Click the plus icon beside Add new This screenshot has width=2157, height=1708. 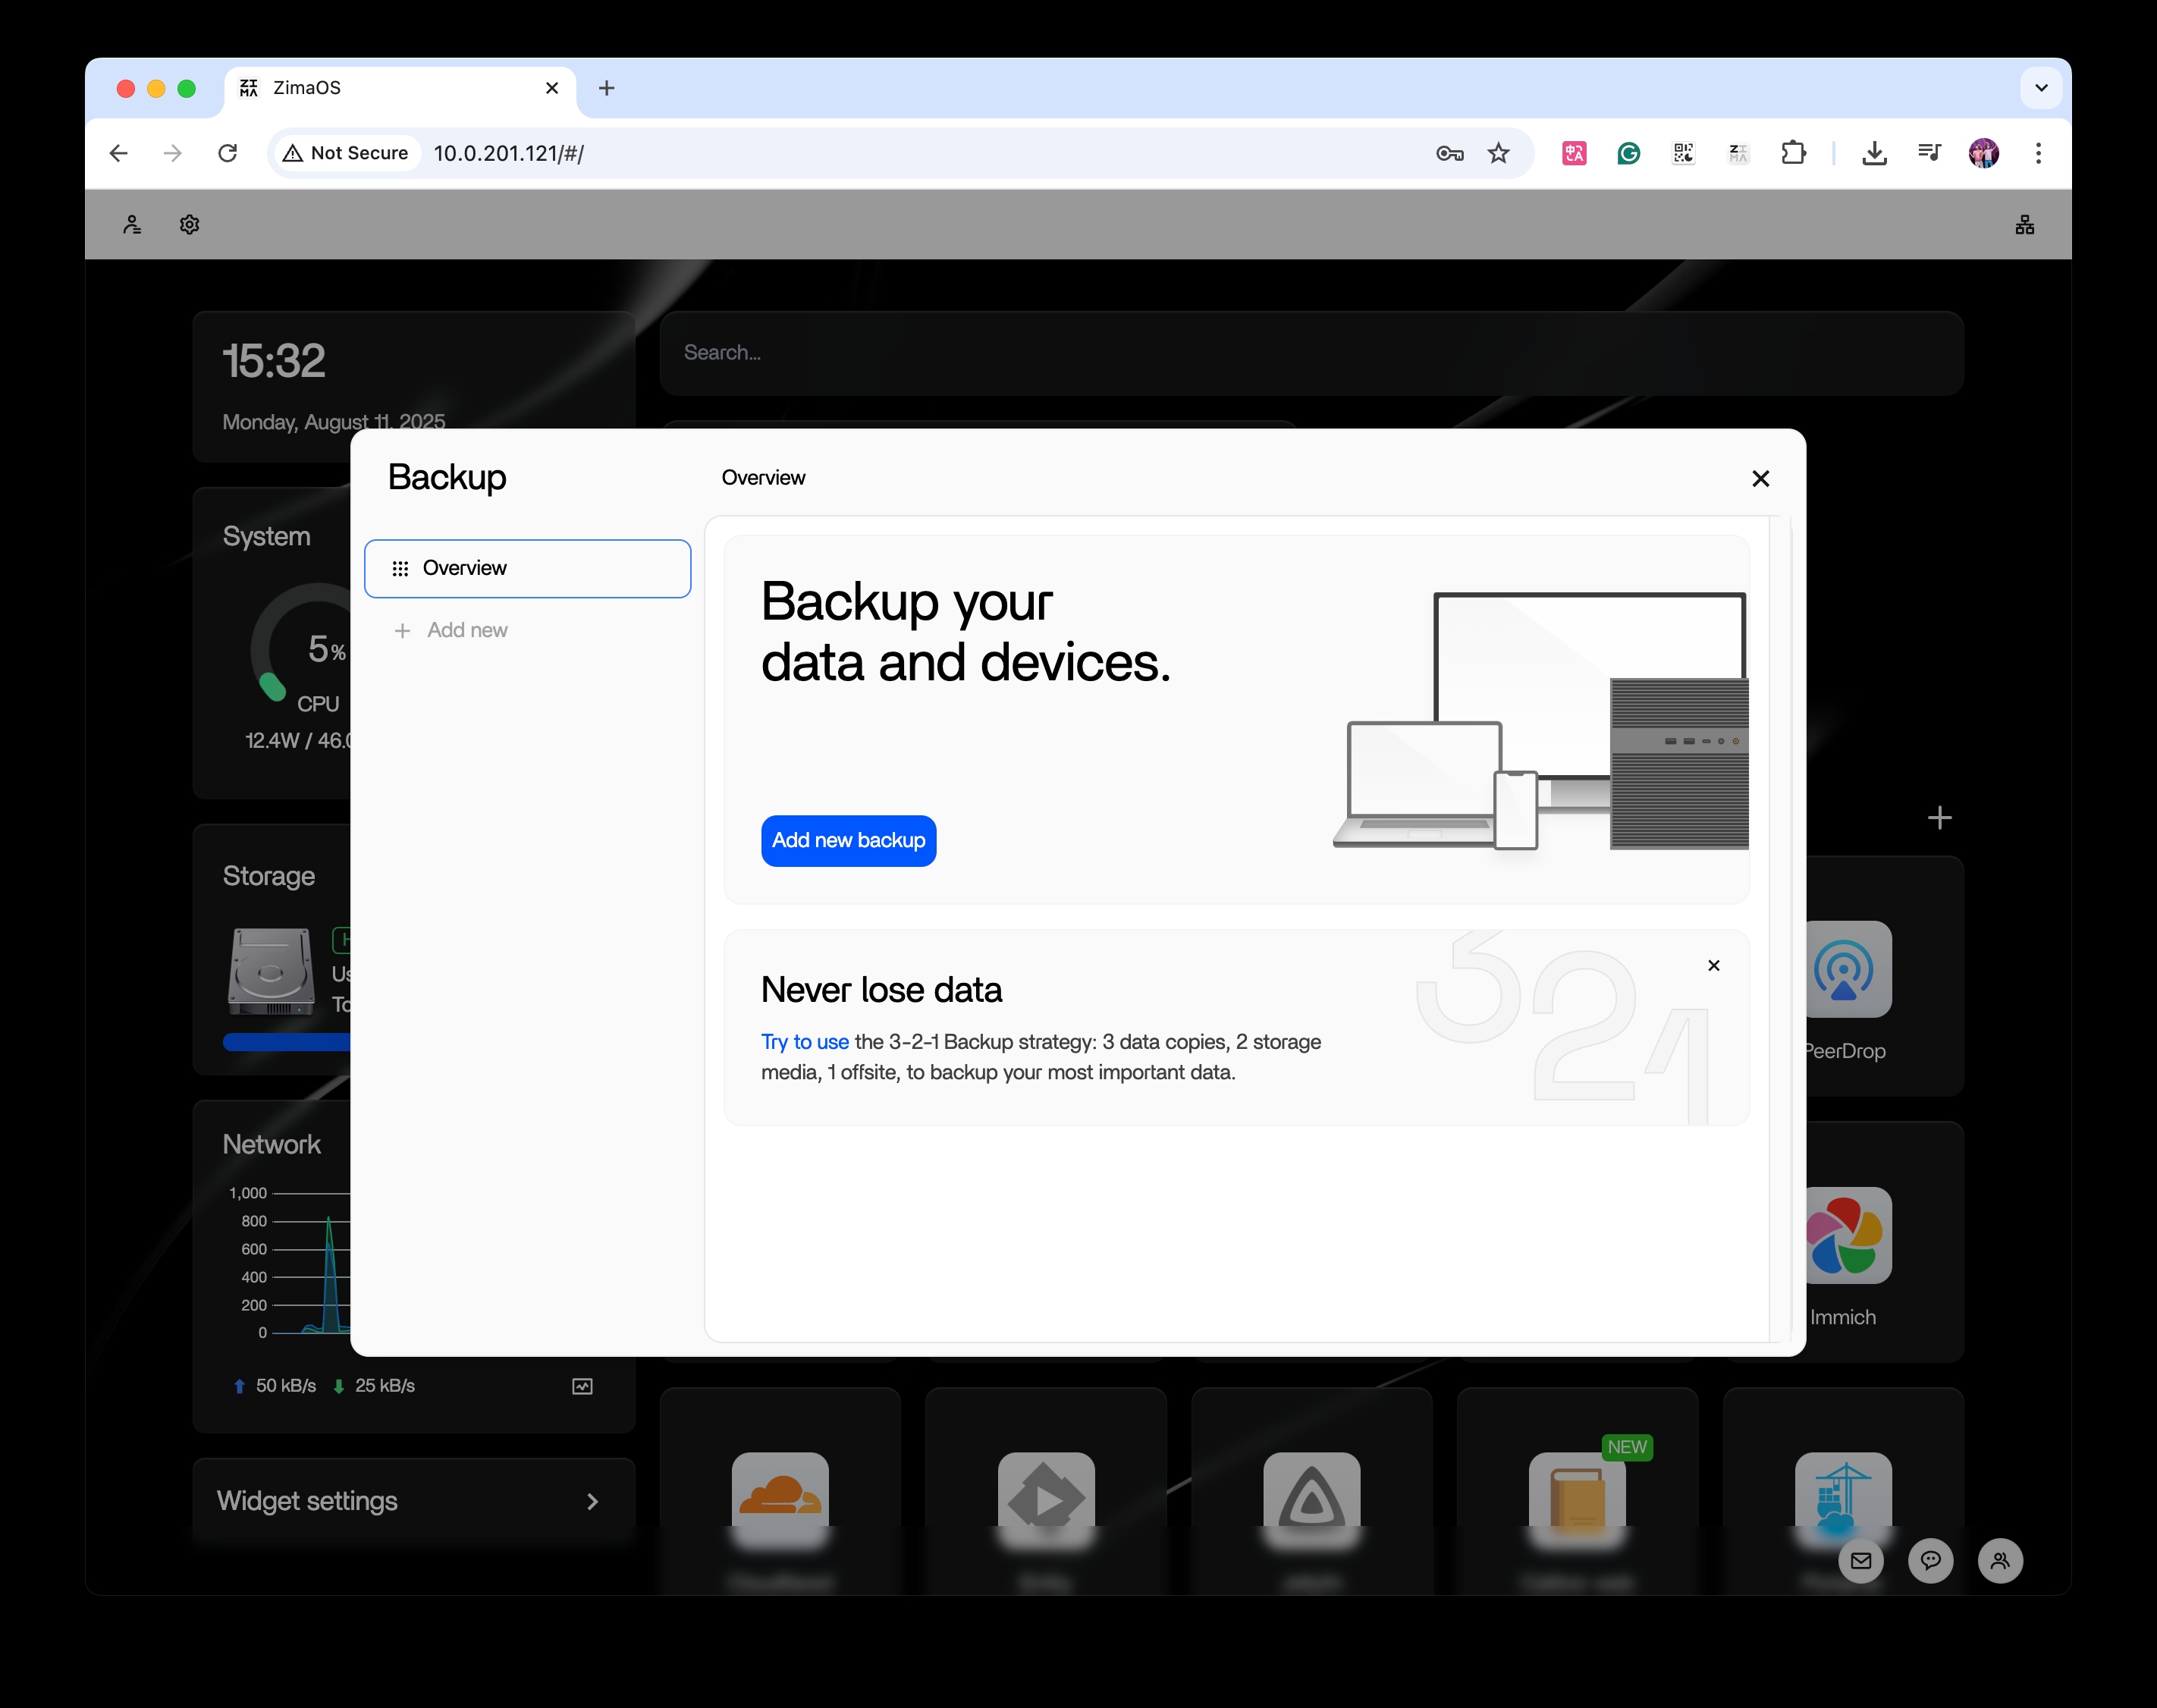pyautogui.click(x=402, y=630)
